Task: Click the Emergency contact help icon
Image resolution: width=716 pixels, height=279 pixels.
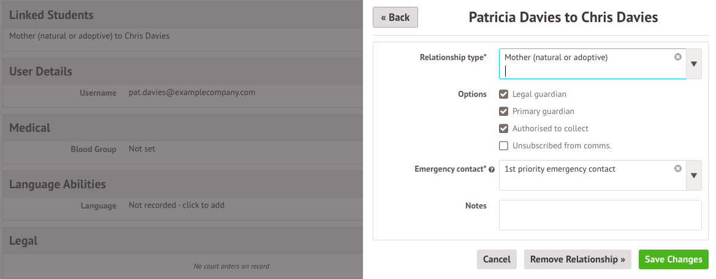Action: 492,169
